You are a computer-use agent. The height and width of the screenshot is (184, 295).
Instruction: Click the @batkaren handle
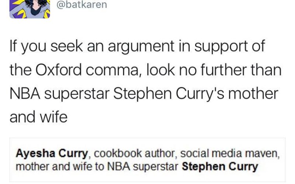pyautogui.click(x=82, y=6)
